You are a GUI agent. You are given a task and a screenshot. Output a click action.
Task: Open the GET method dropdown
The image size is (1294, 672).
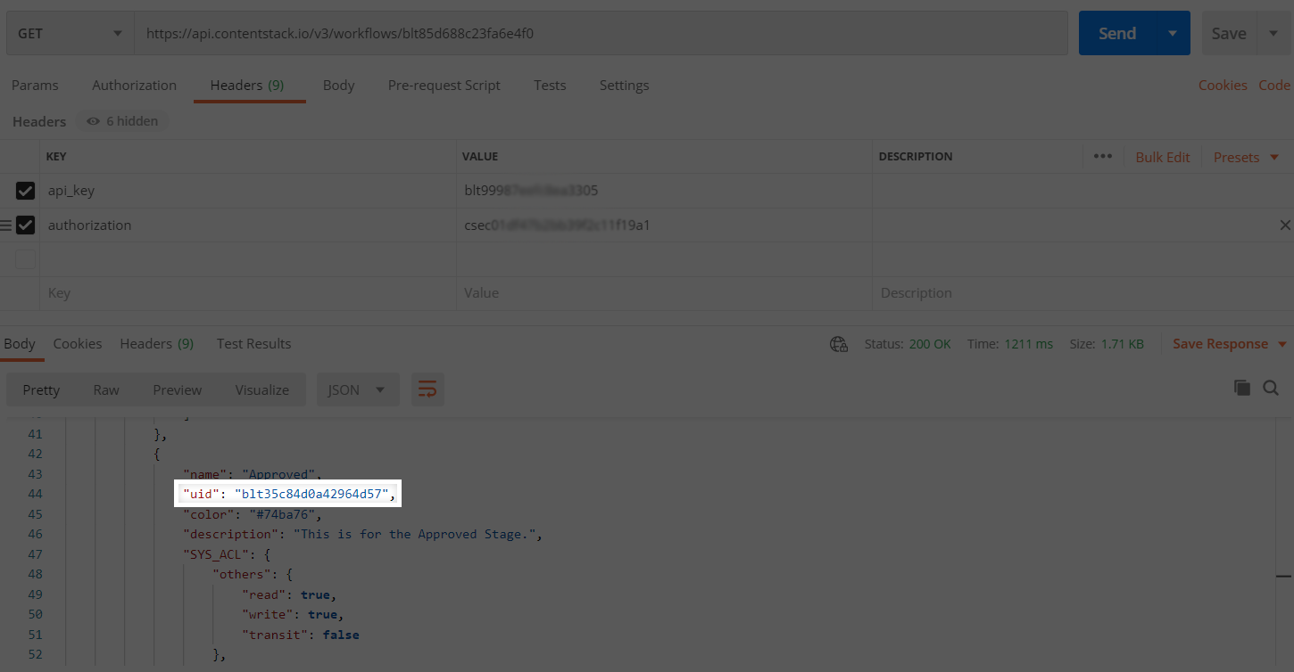pyautogui.click(x=70, y=33)
